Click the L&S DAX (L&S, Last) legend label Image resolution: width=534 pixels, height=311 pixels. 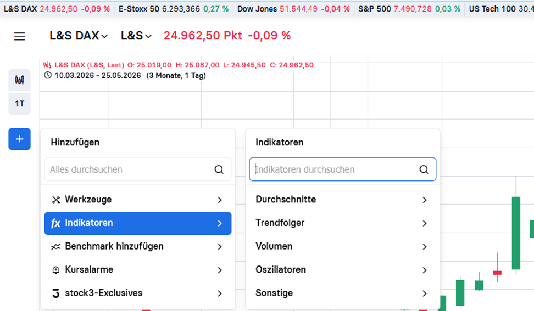[x=89, y=65]
